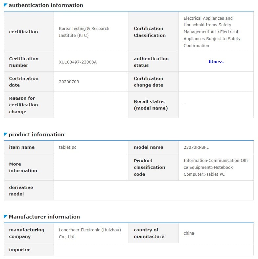Click the blue triangle beside authentication information

tap(6, 5)
